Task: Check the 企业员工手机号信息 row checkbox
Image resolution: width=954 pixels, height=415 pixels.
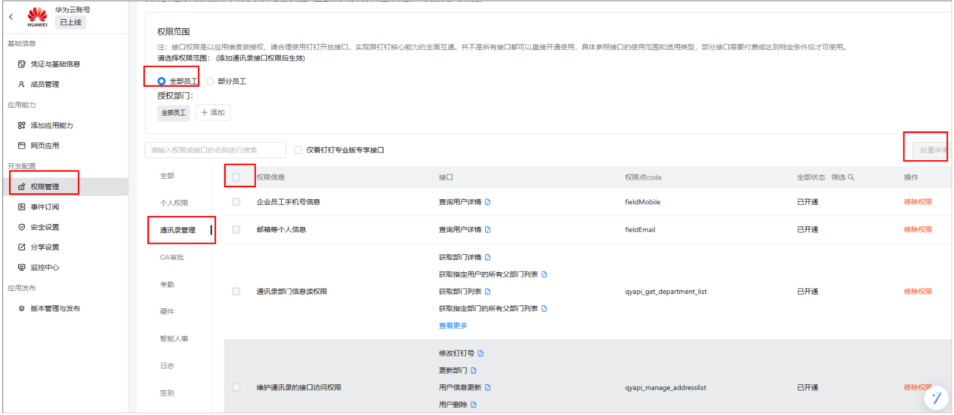Action: tap(236, 202)
